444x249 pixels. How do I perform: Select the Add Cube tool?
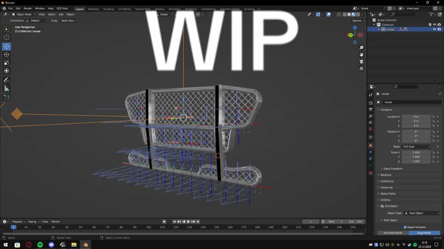(6, 98)
